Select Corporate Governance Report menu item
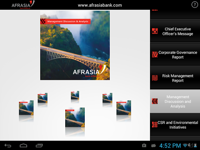The image size is (200, 150). pyautogui.click(x=175, y=55)
